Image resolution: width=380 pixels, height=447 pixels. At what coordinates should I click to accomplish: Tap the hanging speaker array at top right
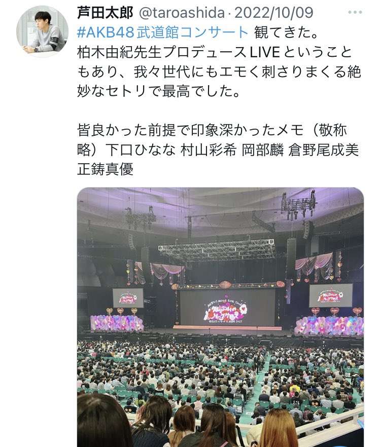[x=298, y=205]
